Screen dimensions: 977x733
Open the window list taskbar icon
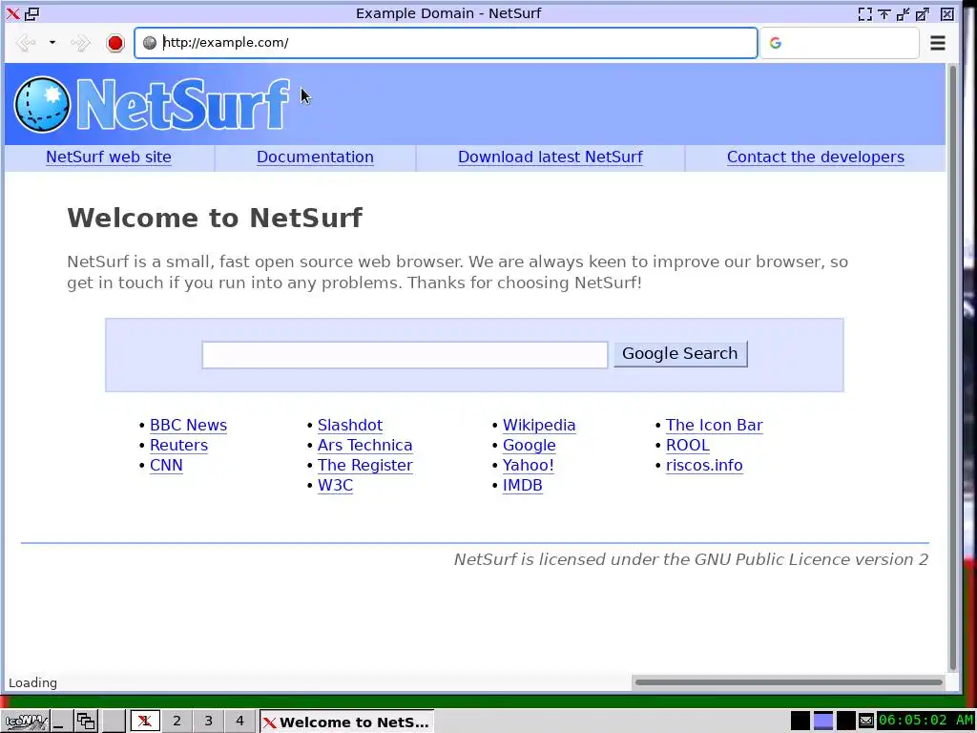click(86, 722)
